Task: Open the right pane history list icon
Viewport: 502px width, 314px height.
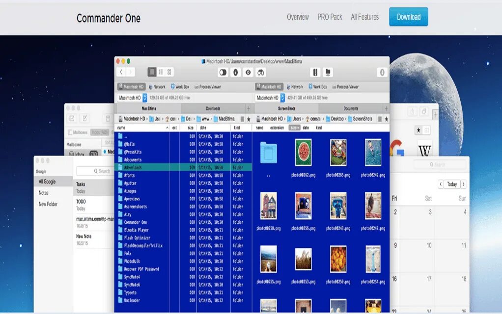Action: 380,119
